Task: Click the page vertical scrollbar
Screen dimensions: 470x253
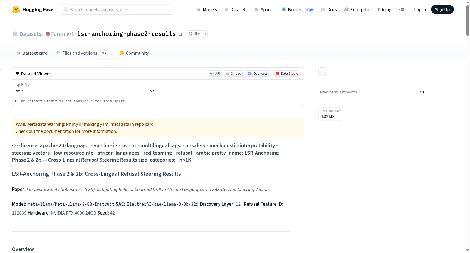Action: pyautogui.click(x=468, y=21)
